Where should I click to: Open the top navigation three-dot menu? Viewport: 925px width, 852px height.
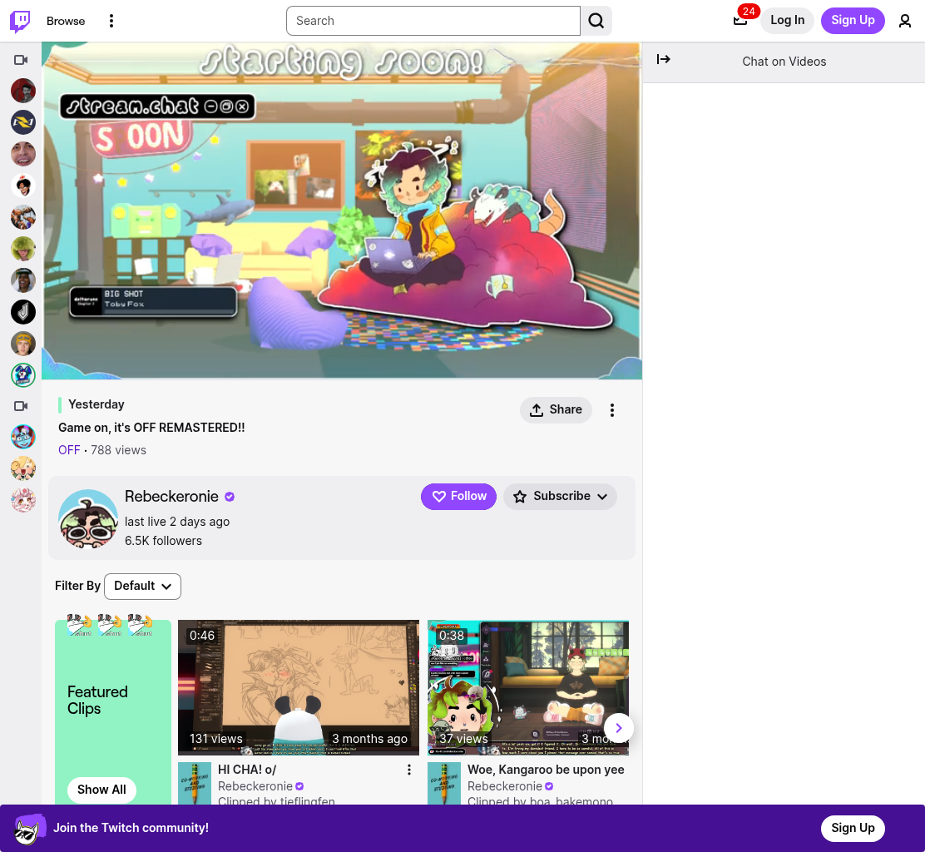tap(111, 22)
